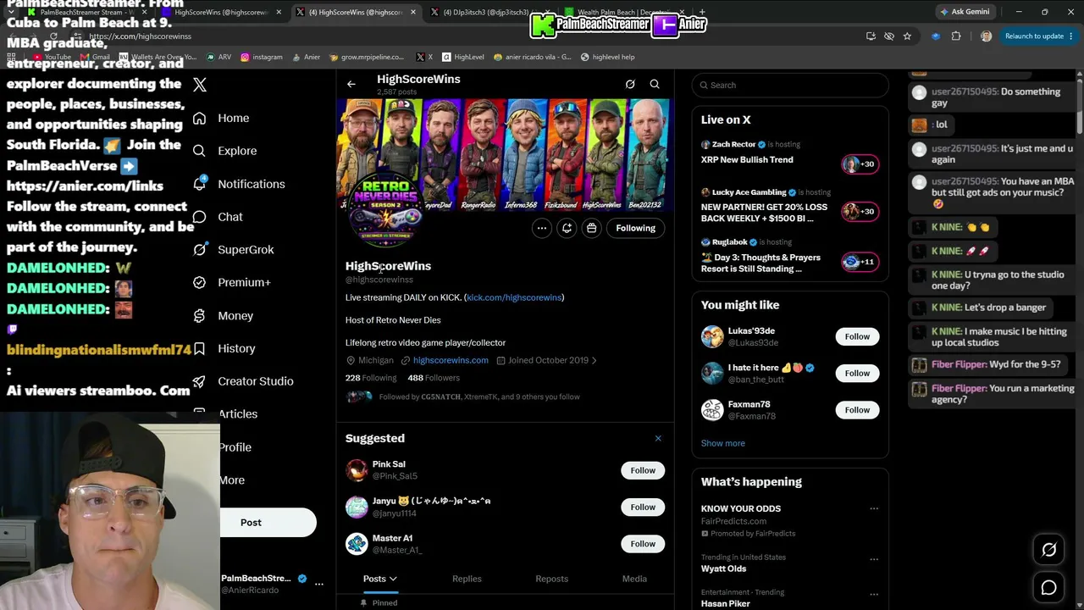Open the HighScoreWins profile avatar image

tap(386, 212)
